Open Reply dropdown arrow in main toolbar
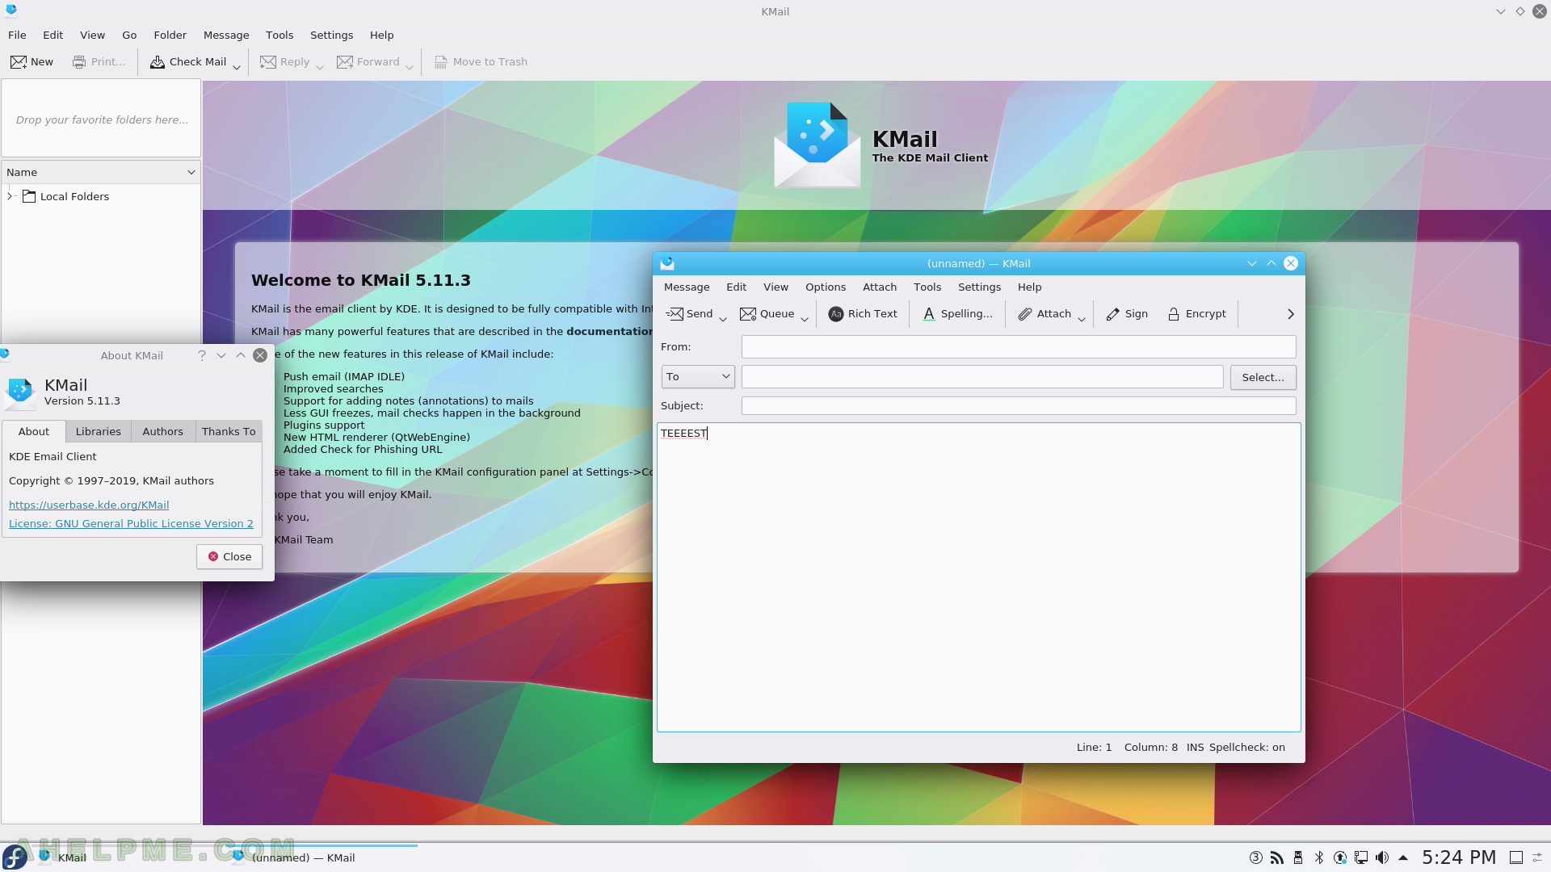Image resolution: width=1551 pixels, height=872 pixels. coord(319,66)
